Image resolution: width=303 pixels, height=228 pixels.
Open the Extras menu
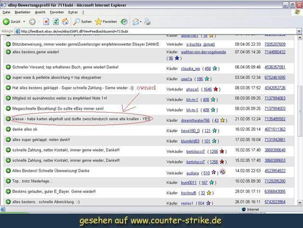pyautogui.click(x=73, y=13)
